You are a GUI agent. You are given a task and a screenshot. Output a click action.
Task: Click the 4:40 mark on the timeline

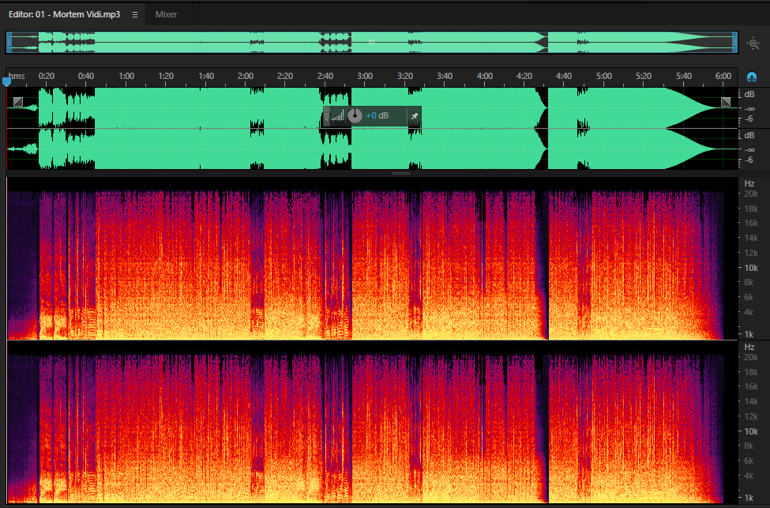564,76
